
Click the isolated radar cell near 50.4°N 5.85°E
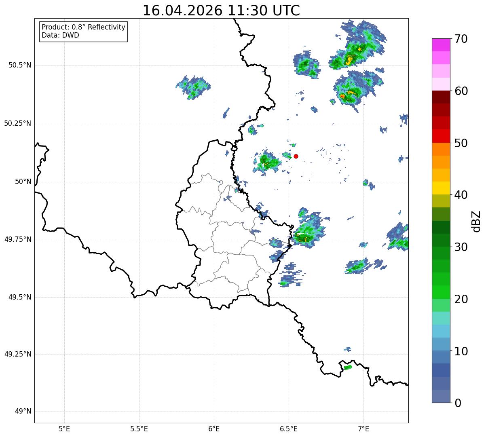tap(193, 87)
